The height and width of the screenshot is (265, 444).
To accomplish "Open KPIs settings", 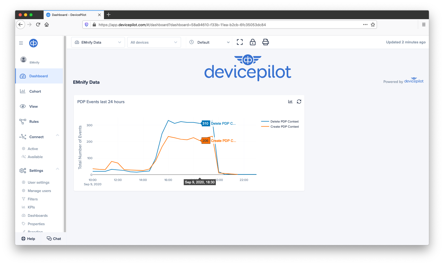I will (31, 207).
